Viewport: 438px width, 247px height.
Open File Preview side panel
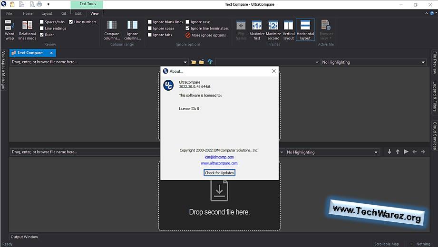click(435, 63)
